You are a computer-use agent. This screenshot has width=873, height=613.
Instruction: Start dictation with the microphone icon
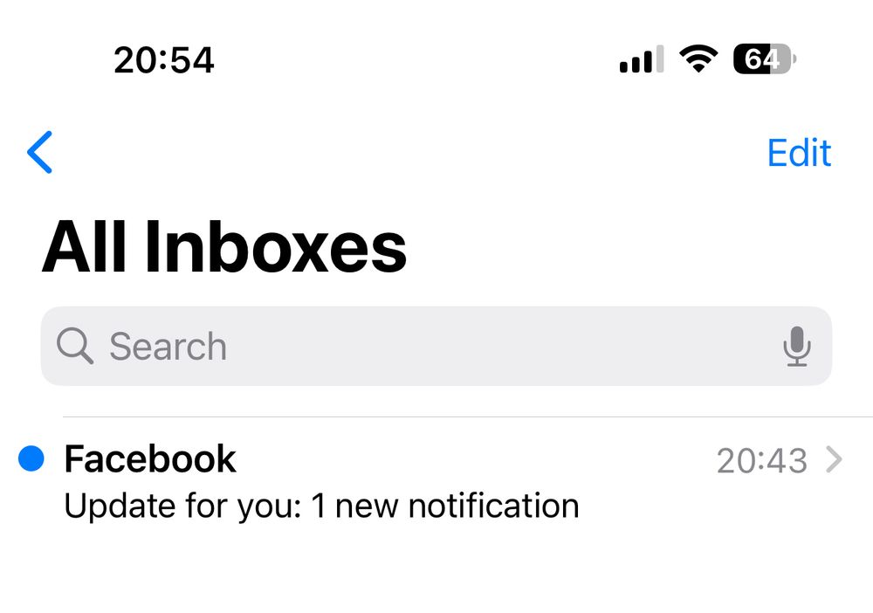point(797,346)
